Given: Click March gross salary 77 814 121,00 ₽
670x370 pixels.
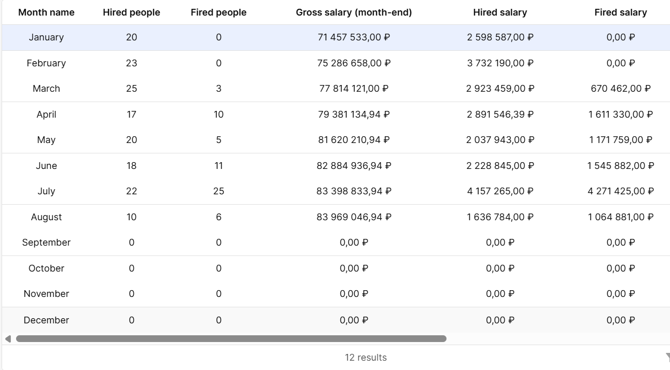Looking at the screenshot, I should 354,89.
